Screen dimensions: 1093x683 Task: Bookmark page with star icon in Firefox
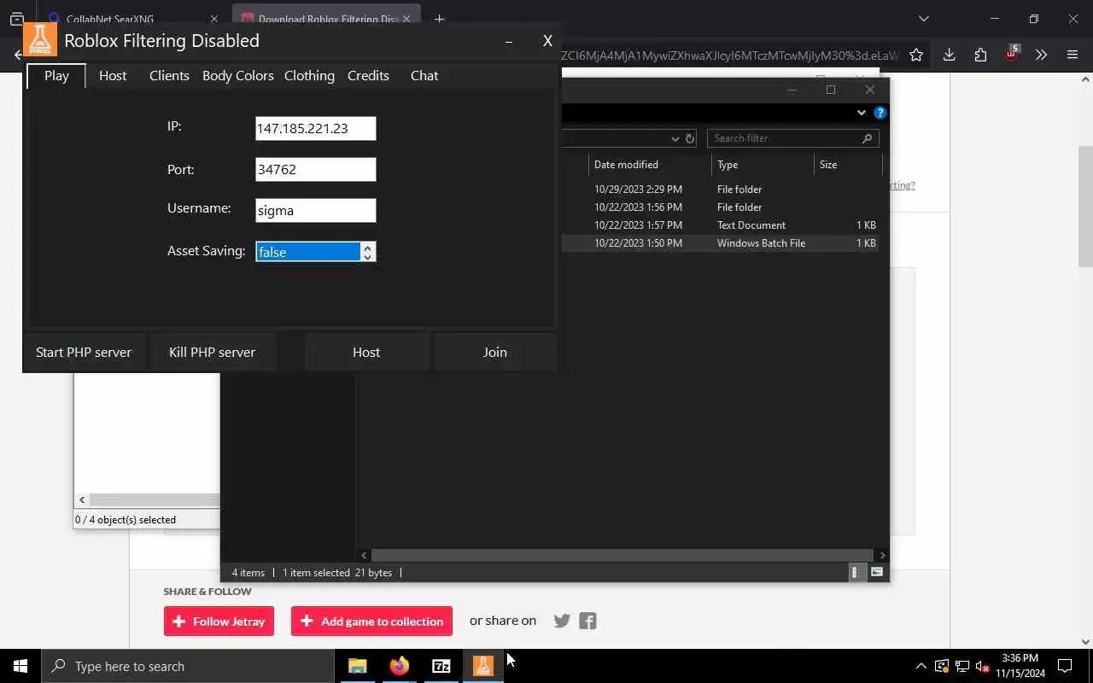tap(916, 55)
